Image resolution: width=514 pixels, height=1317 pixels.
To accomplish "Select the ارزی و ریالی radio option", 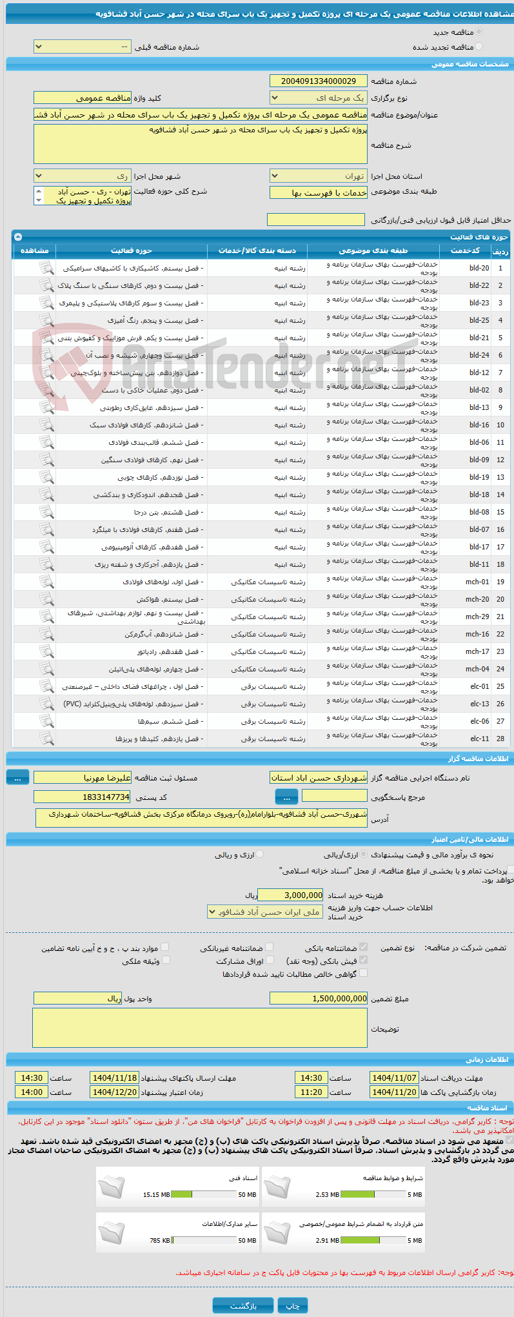I will (x=260, y=854).
